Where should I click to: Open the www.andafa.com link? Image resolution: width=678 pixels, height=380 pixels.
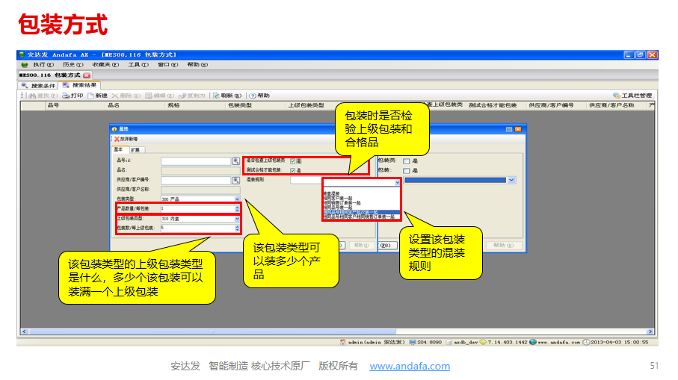point(410,366)
